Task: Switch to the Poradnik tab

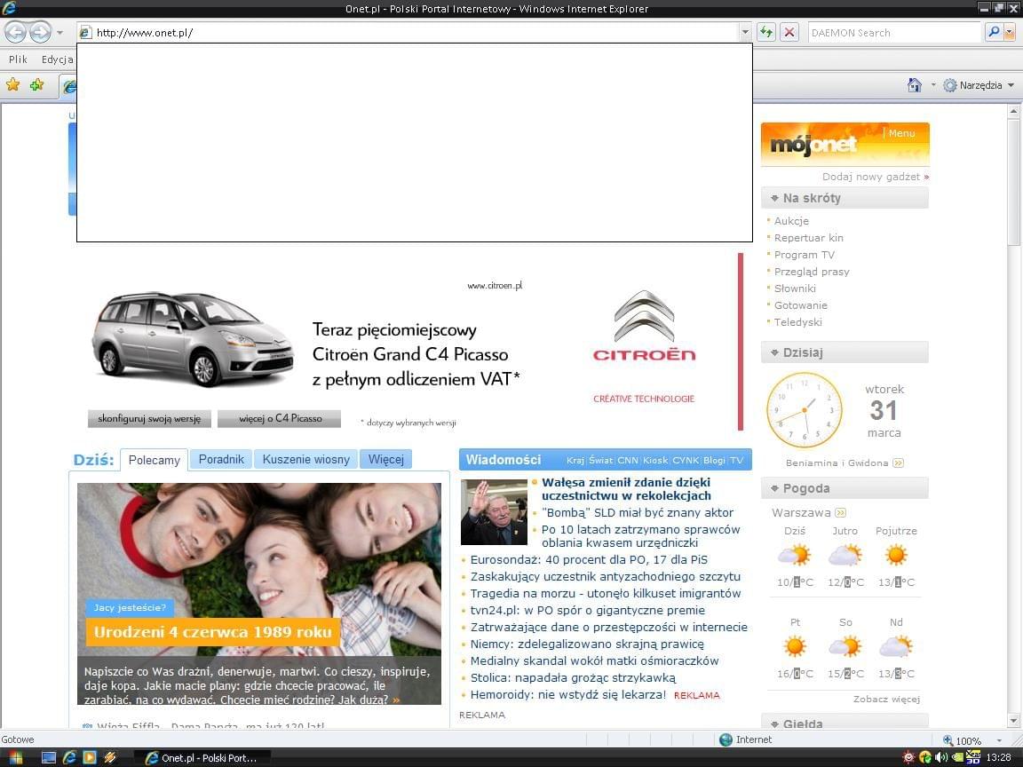Action: [x=221, y=459]
